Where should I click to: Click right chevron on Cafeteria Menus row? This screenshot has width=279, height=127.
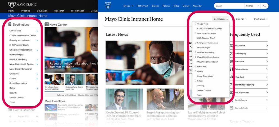tap(267, 69)
